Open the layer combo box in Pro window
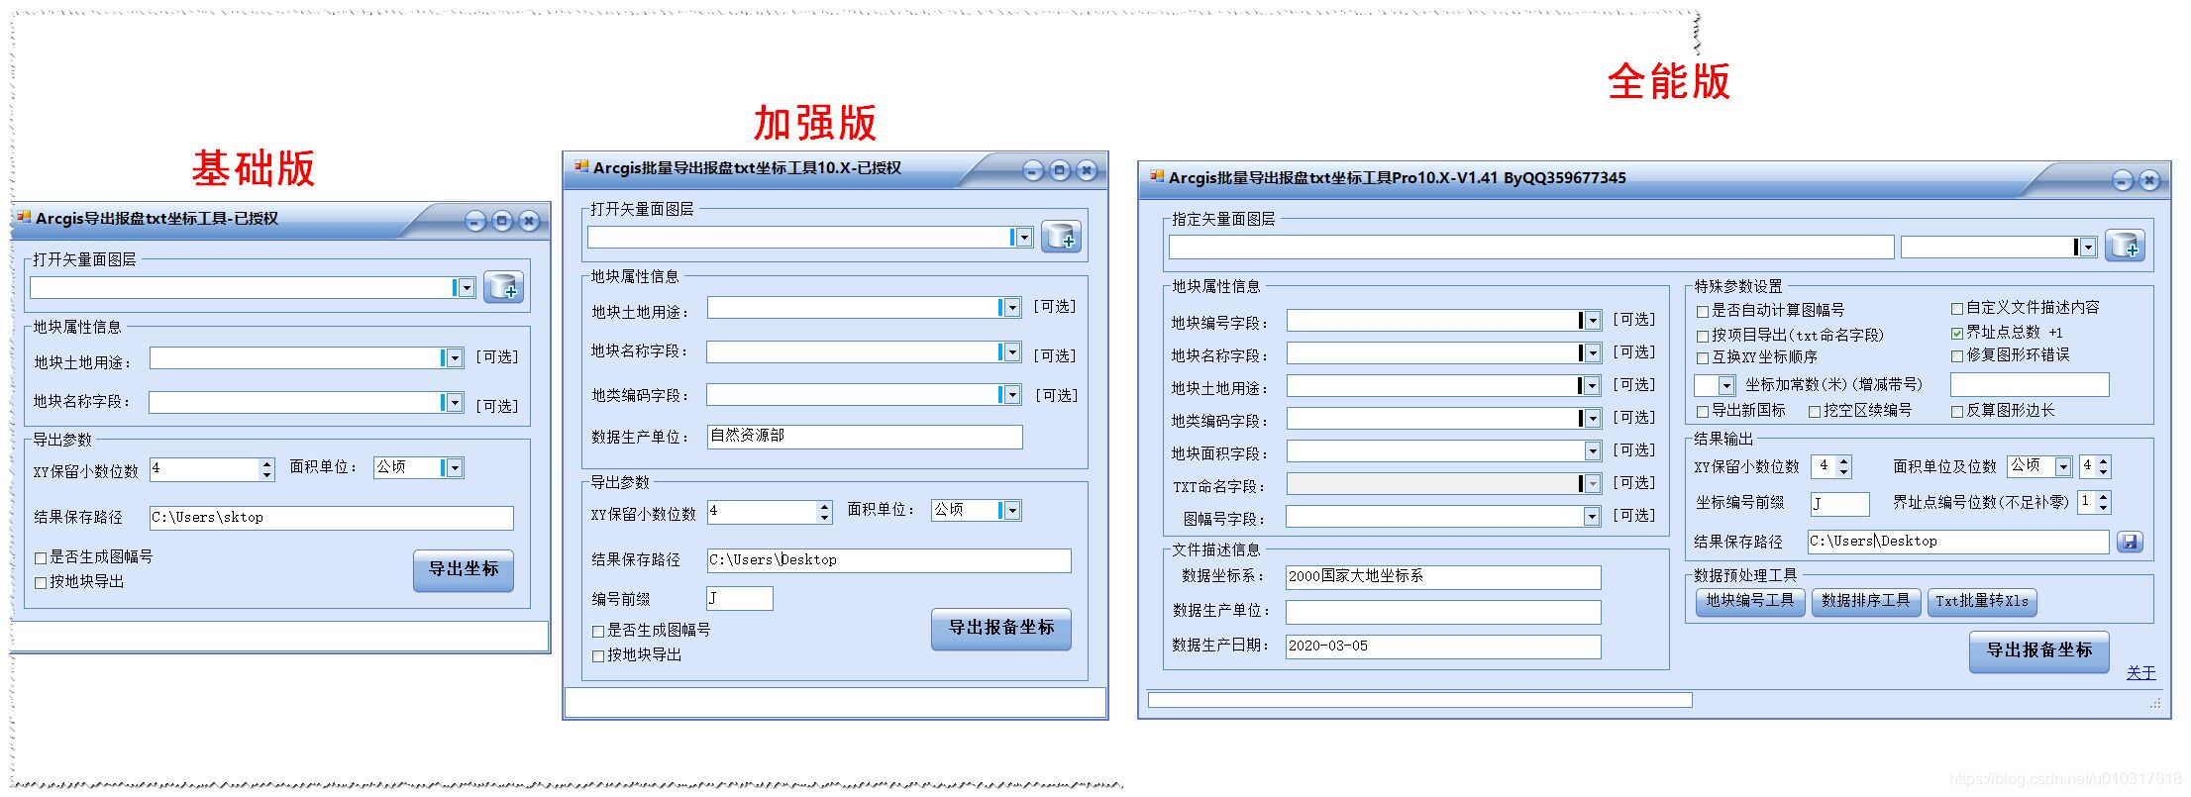Image resolution: width=2191 pixels, height=797 pixels. (x=2088, y=248)
